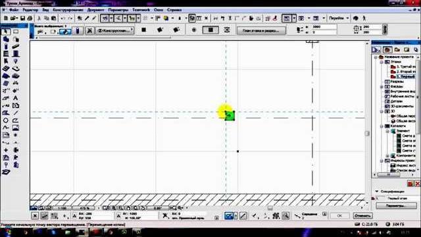Open the Конструктив layer dropdown
Screen dimensions: 421x237
pyautogui.click(x=115, y=31)
